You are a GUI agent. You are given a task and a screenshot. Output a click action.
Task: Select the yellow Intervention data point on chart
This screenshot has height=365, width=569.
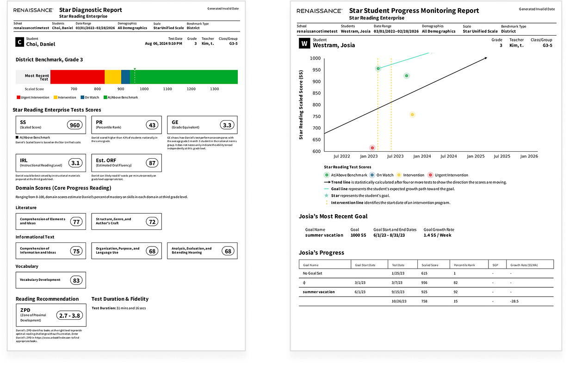tap(412, 115)
